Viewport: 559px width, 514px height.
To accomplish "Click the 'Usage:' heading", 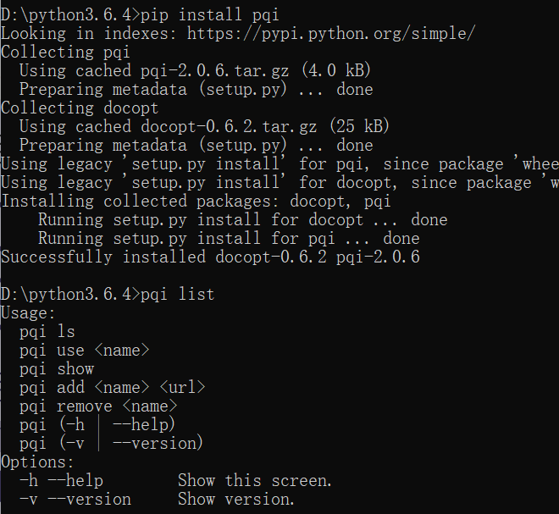I will [29, 313].
